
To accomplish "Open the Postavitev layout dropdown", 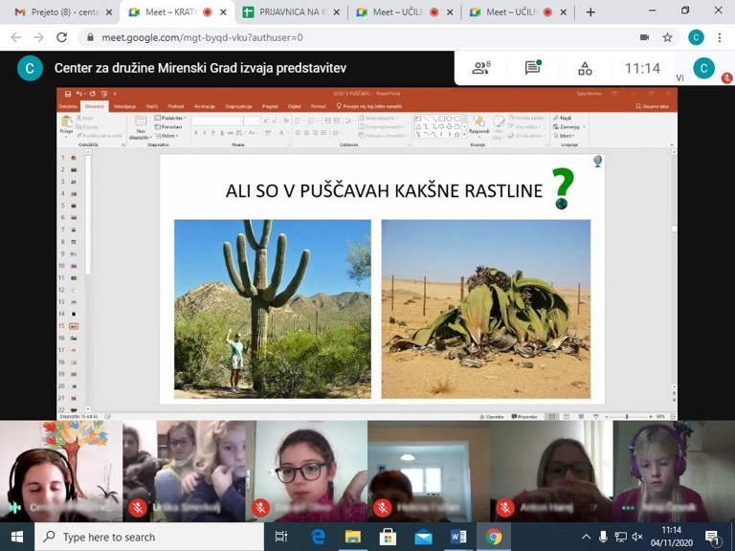I will pos(170,118).
